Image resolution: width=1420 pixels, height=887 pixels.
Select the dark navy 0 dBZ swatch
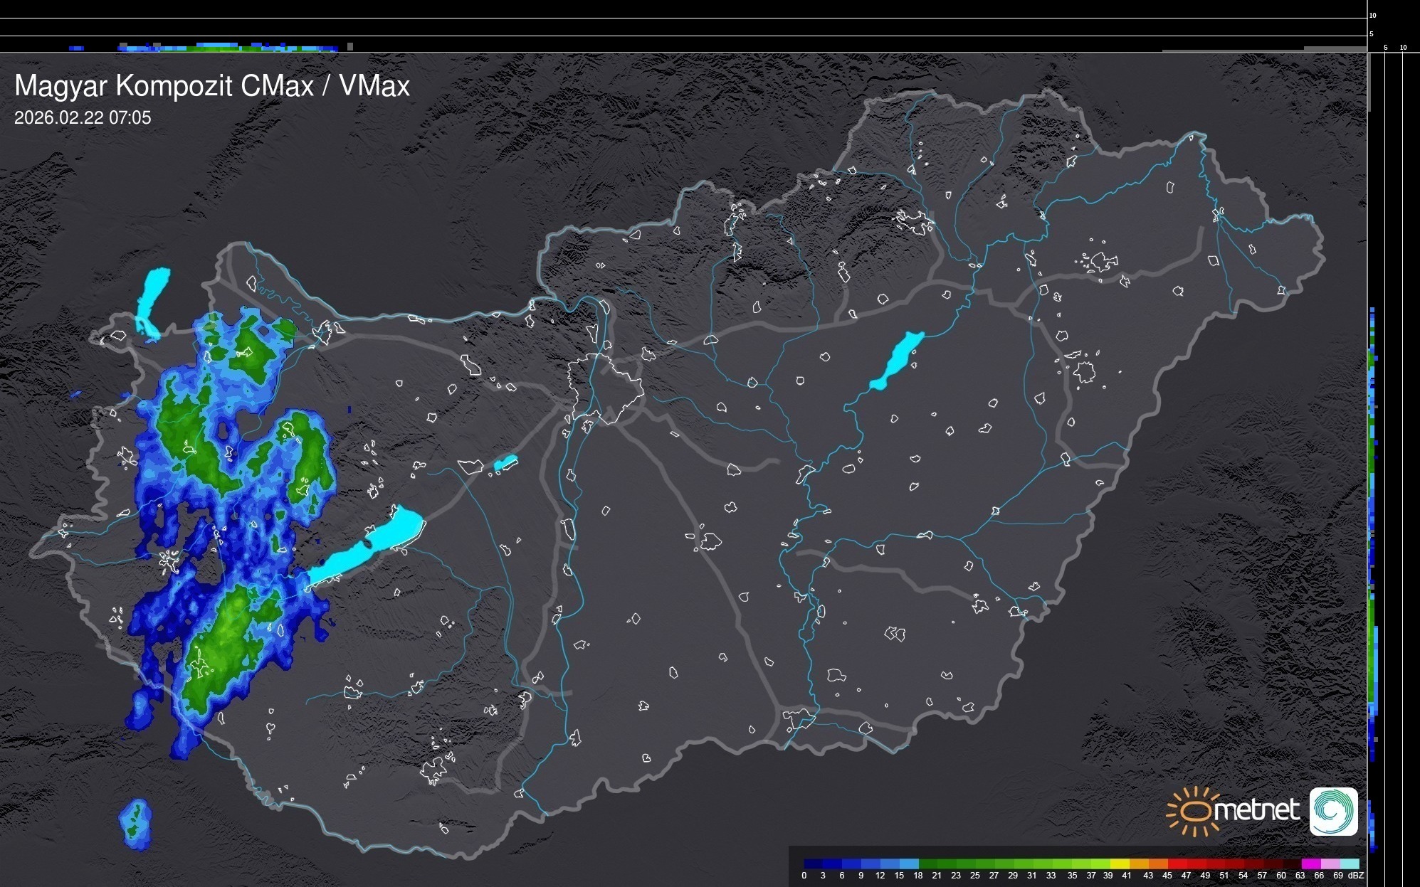(x=814, y=864)
